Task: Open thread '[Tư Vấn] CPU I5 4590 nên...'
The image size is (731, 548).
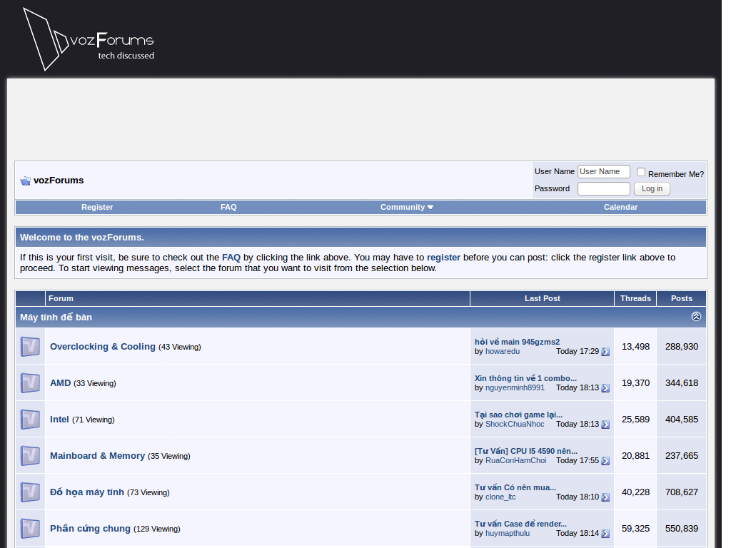Action: (x=526, y=451)
